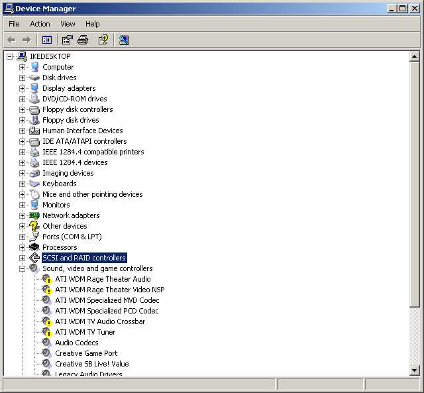This screenshot has width=424, height=393.
Task: Minimize the Device Manager window
Action: [391, 9]
